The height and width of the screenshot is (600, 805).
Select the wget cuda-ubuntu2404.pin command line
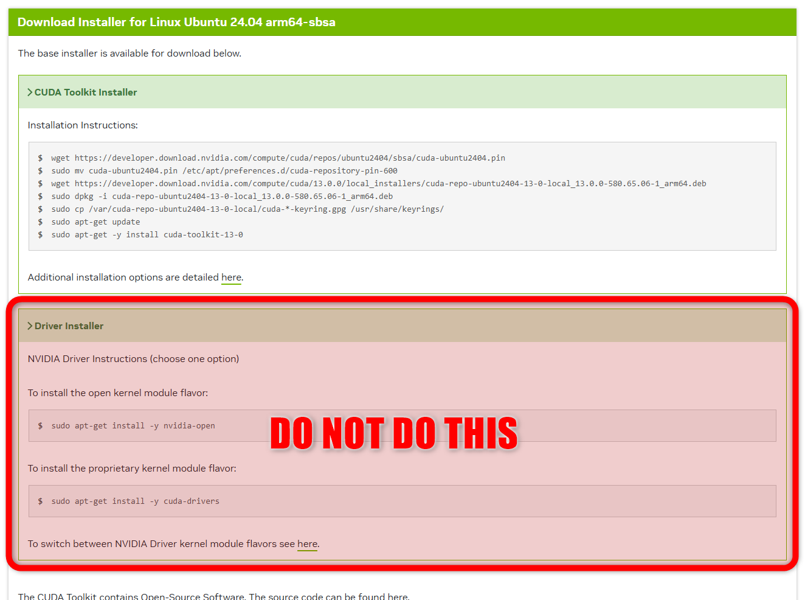(x=278, y=158)
